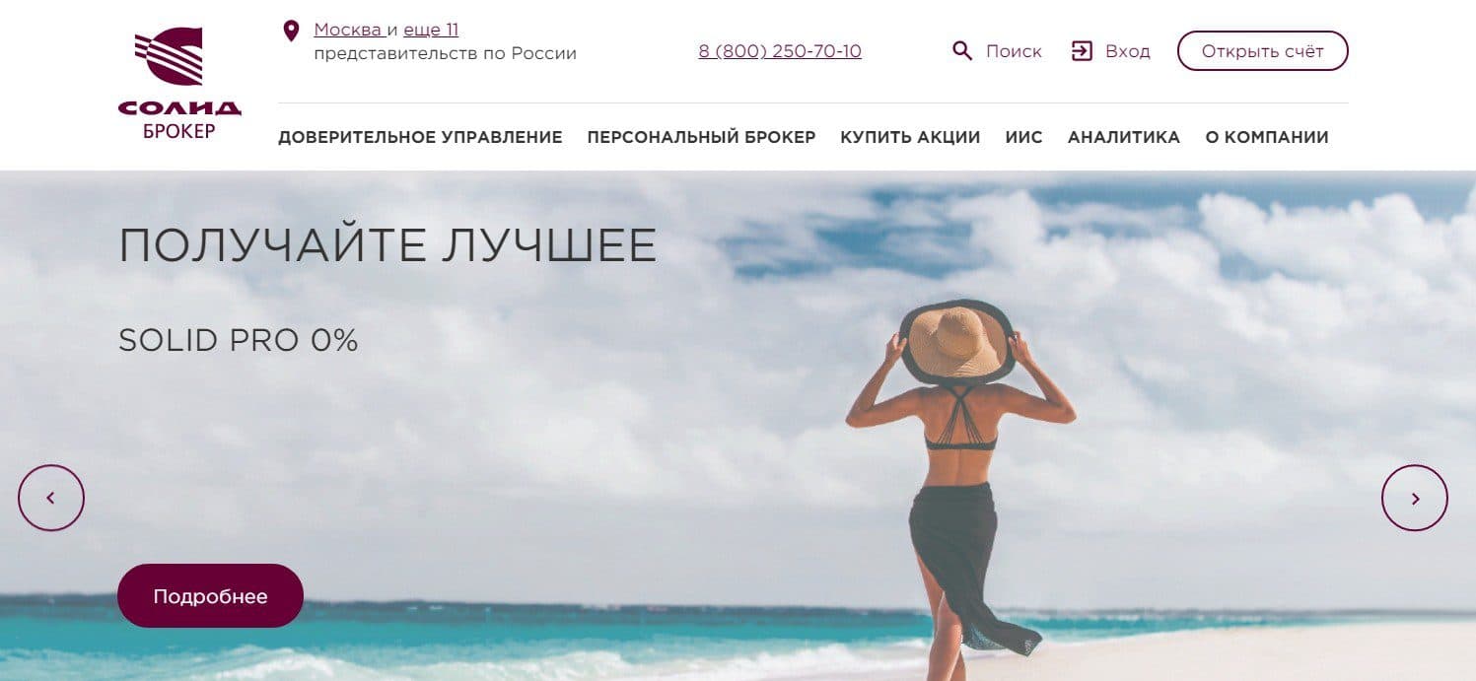1476x681 pixels.
Task: Open Доверительное управление menu
Action: coord(420,138)
